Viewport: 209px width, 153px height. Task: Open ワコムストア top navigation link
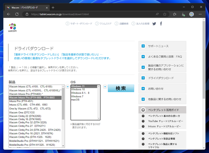pyautogui.click(x=103, y=24)
